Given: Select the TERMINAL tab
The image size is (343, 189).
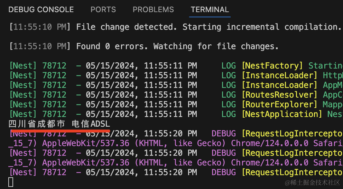Looking at the screenshot, I should pos(210,10).
